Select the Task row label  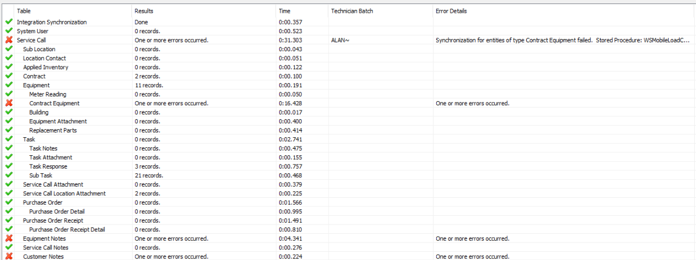(x=29, y=139)
